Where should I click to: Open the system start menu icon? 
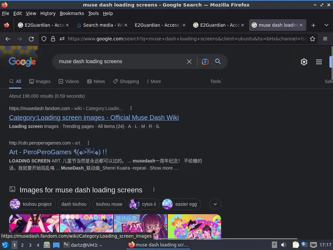click(x=5, y=245)
